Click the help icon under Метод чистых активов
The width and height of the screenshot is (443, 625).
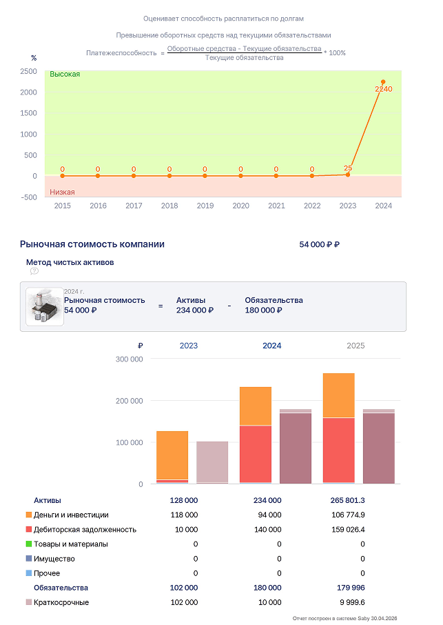pyautogui.click(x=34, y=271)
